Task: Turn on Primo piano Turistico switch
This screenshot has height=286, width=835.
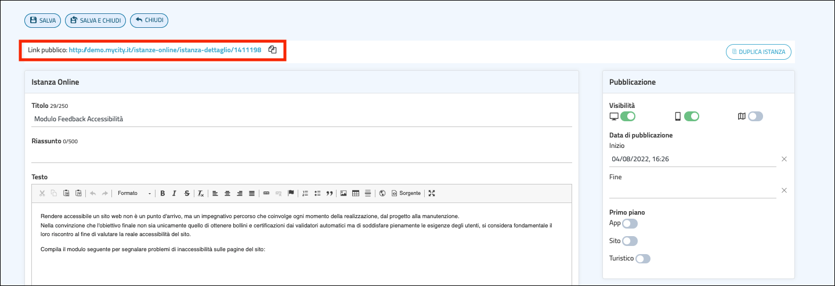Action: click(643, 259)
